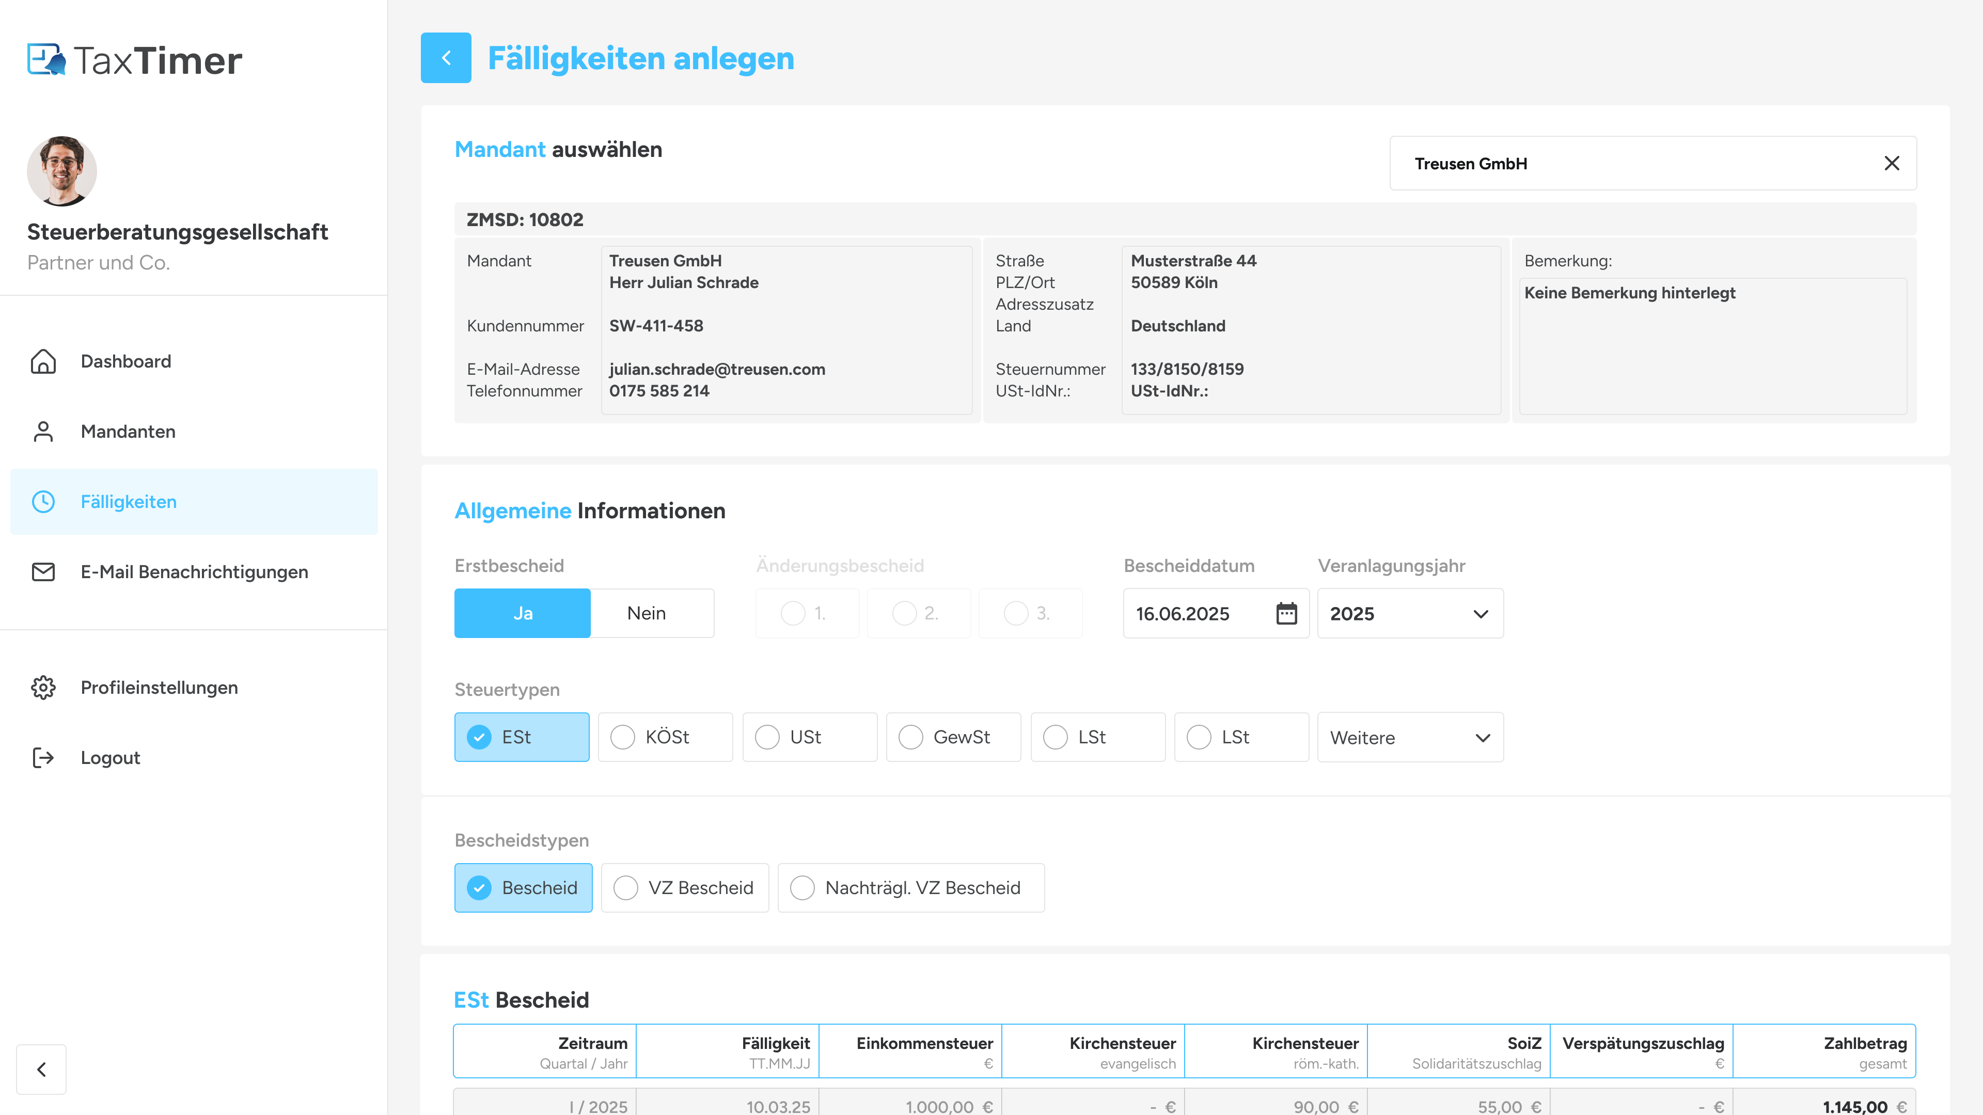Image resolution: width=1983 pixels, height=1115 pixels.
Task: Collapse the sidebar with bottom chevron
Action: (x=41, y=1069)
